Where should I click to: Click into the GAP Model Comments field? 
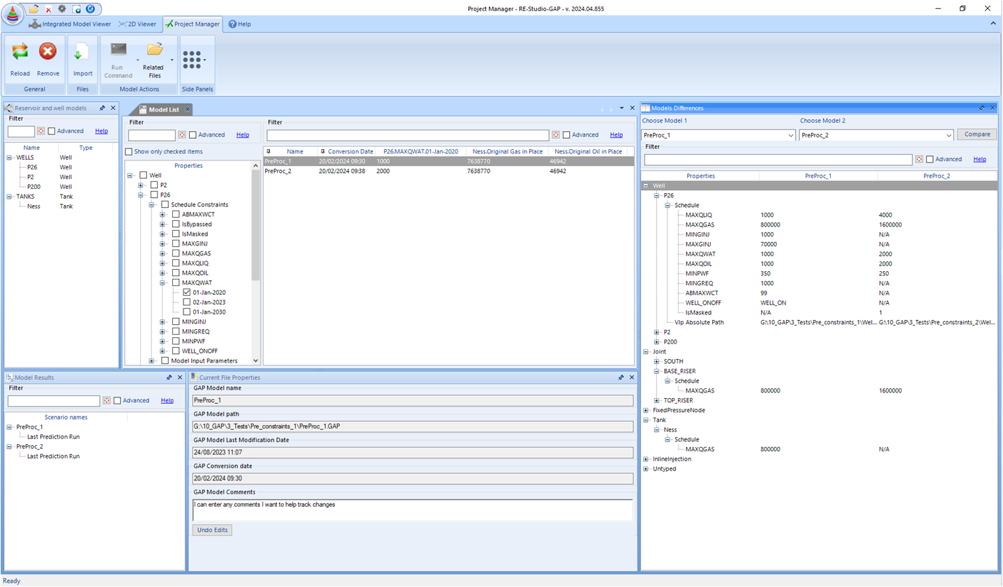(412, 510)
